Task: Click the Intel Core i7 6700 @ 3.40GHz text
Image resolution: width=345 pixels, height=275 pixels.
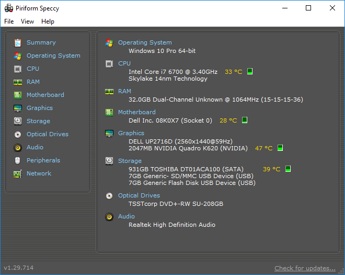Action: pyautogui.click(x=173, y=72)
